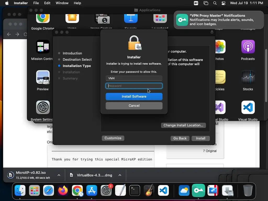Screen dimensions: 268x201
Task: Open Control Center in menu bar
Action: tap(224, 3)
